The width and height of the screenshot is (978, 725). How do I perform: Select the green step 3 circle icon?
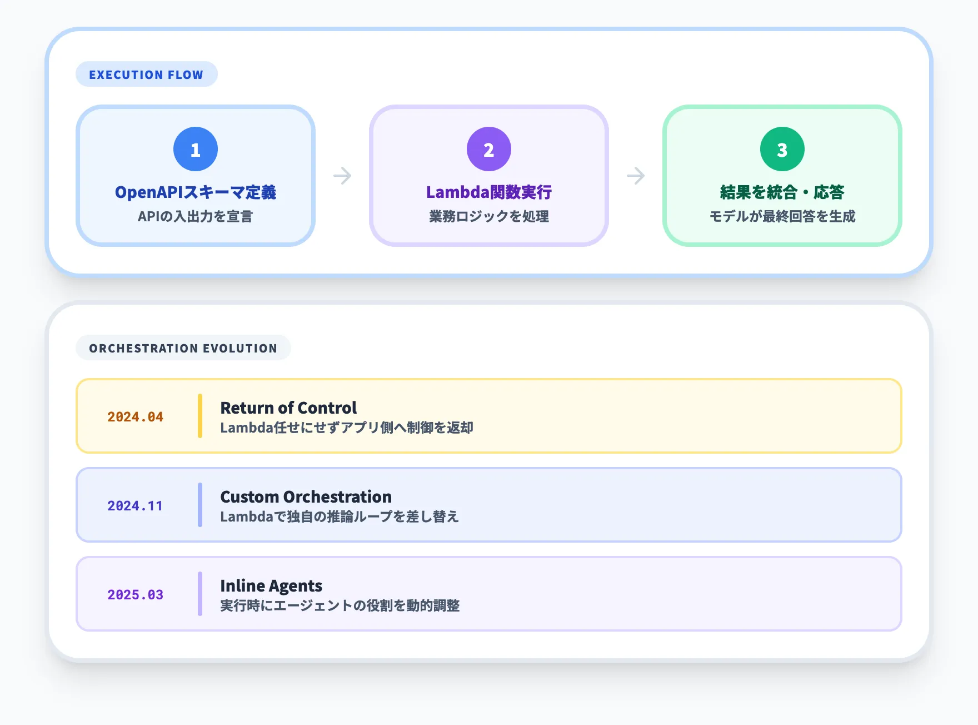tap(781, 148)
